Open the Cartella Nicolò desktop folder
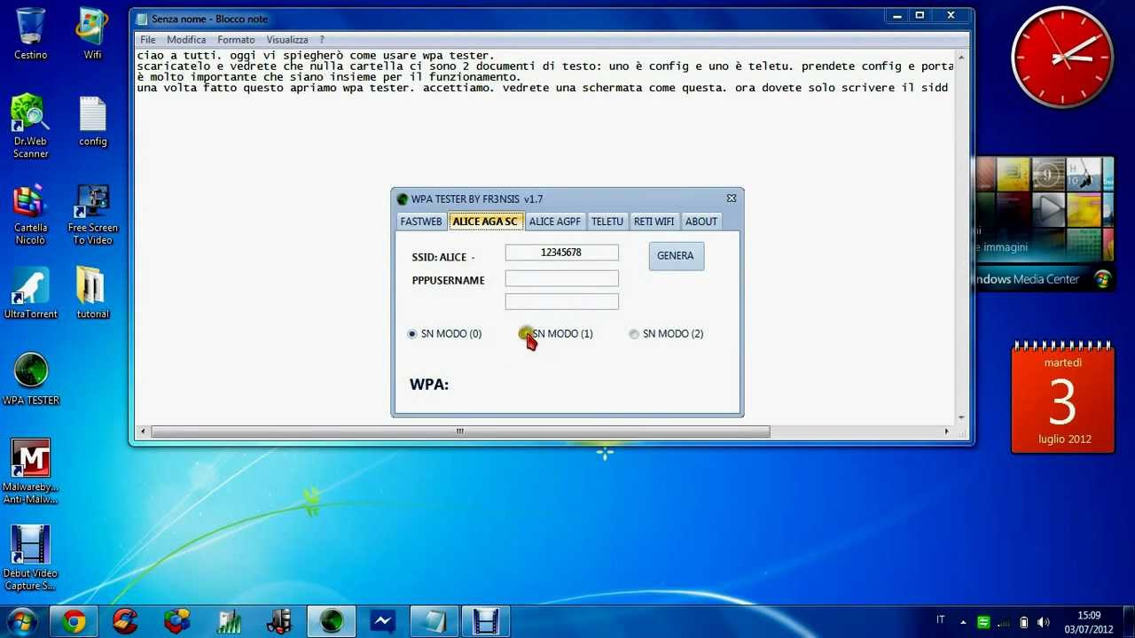Viewport: 1135px width, 638px height. click(30, 214)
